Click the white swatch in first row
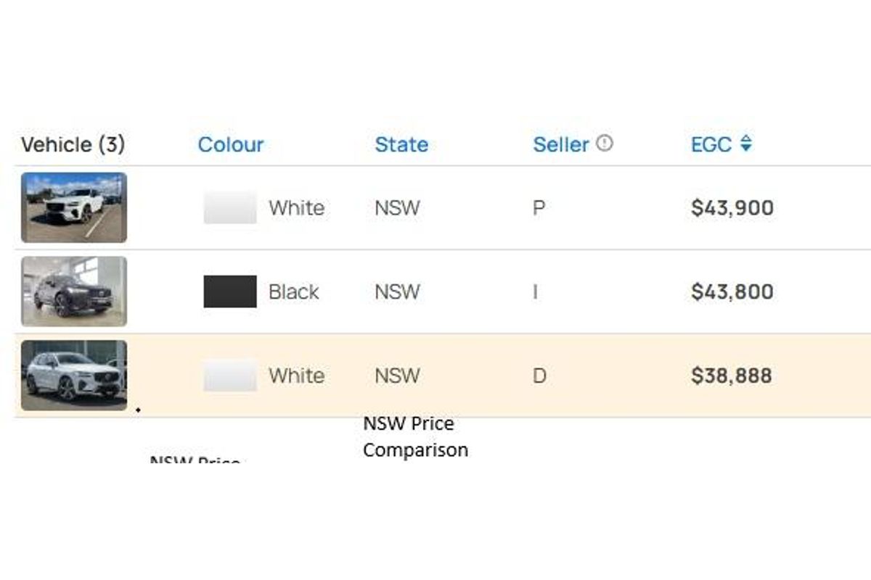871x580 pixels. (230, 207)
